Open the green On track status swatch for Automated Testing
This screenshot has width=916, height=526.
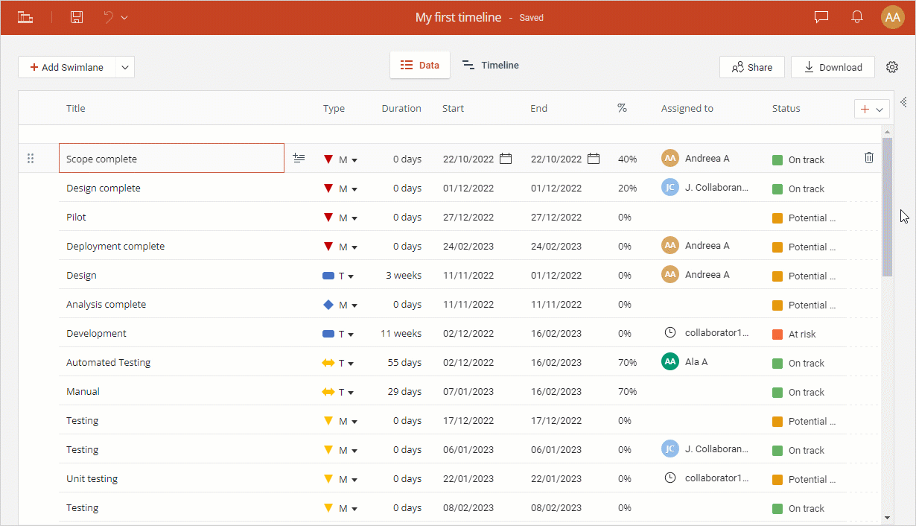[x=776, y=363]
